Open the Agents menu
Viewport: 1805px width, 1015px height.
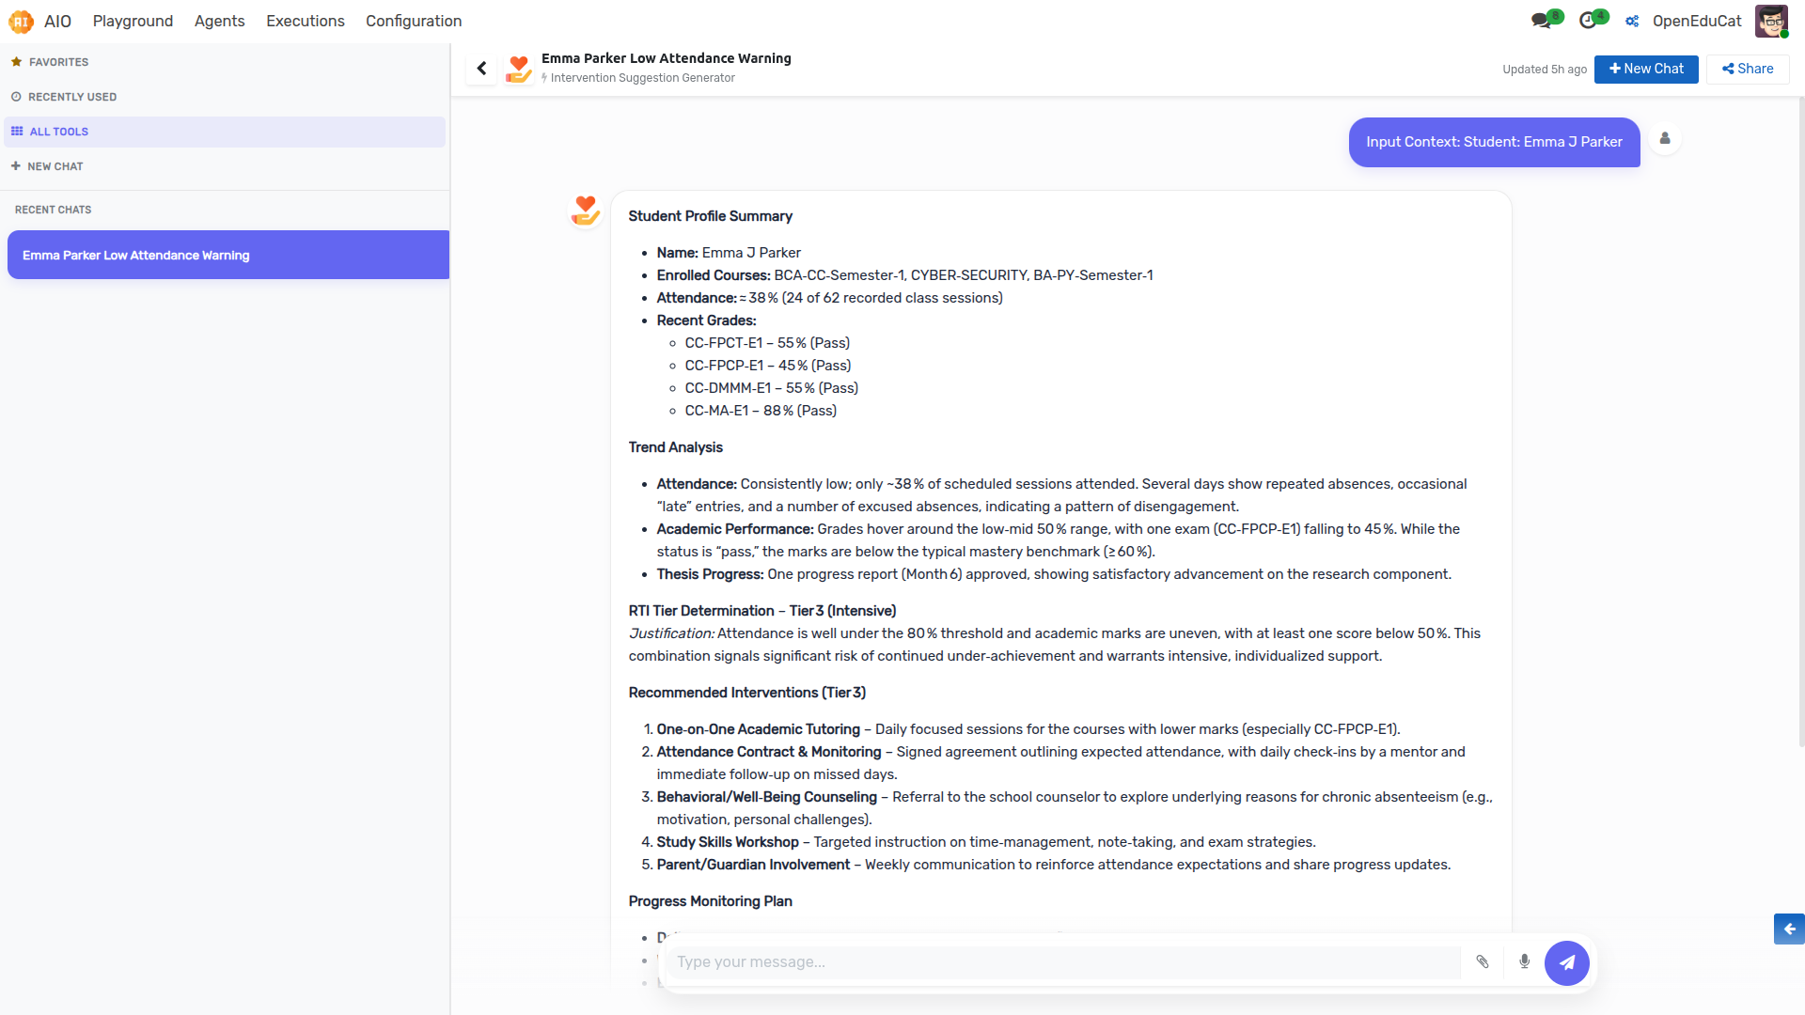coord(219,21)
